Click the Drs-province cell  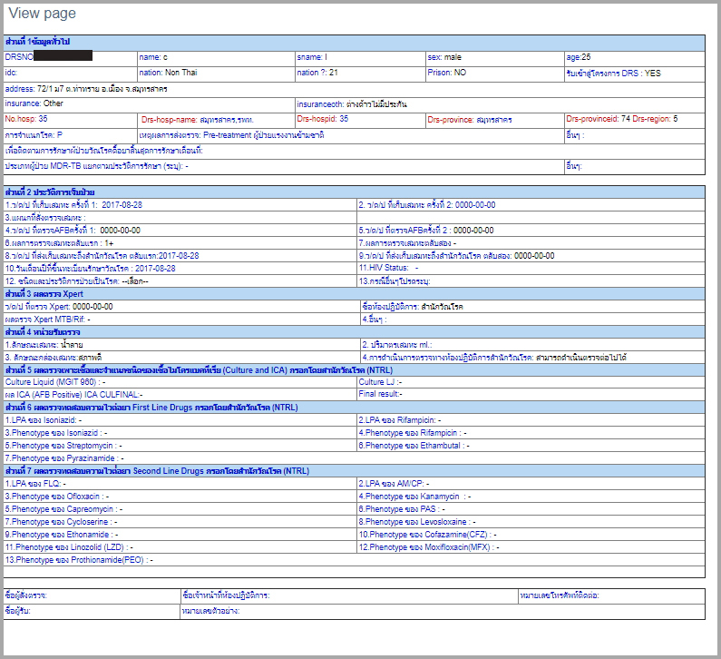point(469,120)
